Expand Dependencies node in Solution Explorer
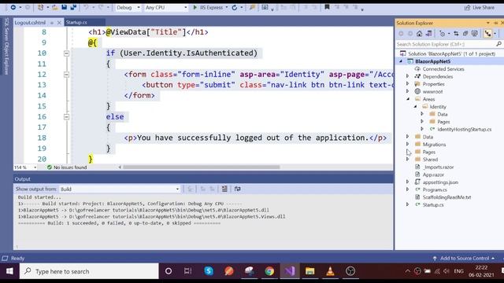Viewport: 504px width, 283px height. [408, 76]
